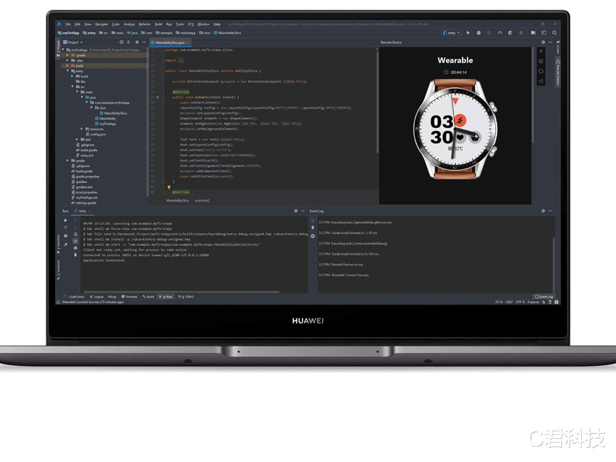
Task: Hide the Remote Device panel with minus icon
Action: 550,42
